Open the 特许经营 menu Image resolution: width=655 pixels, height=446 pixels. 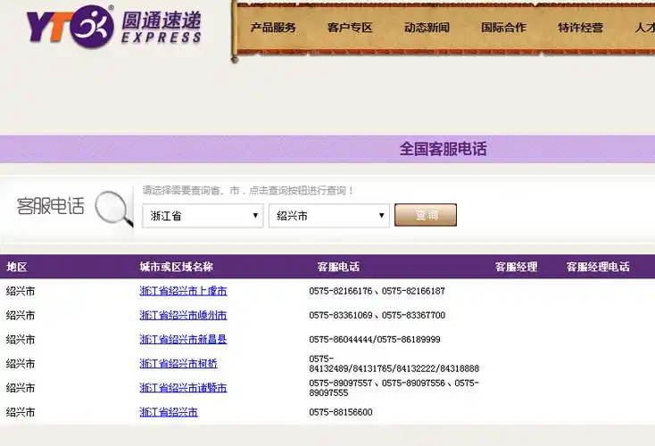(581, 28)
